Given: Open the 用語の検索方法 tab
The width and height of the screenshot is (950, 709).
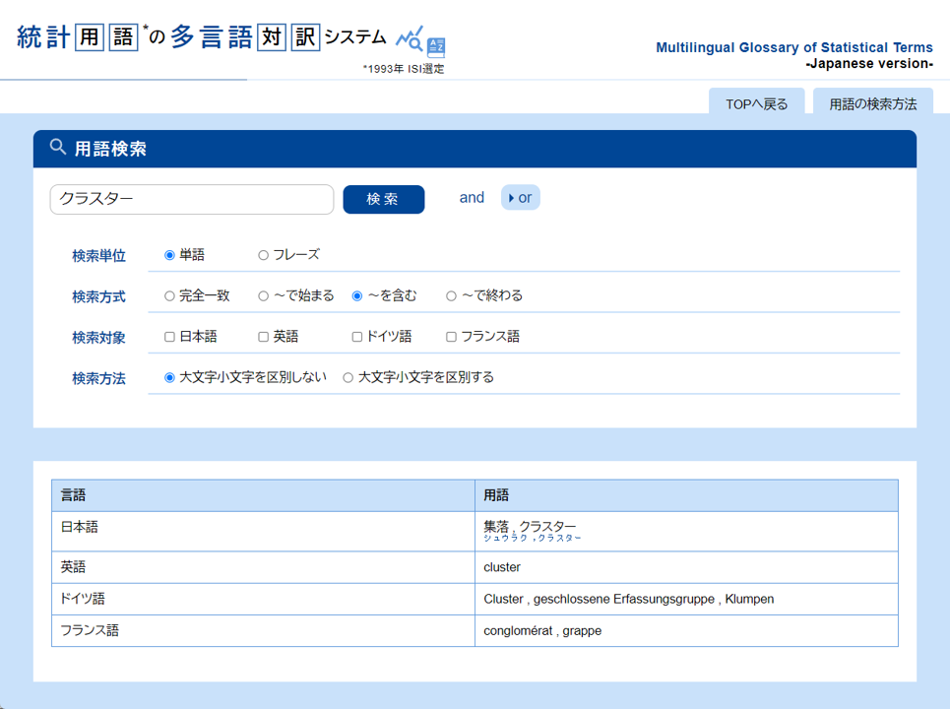Looking at the screenshot, I should pyautogui.click(x=872, y=103).
